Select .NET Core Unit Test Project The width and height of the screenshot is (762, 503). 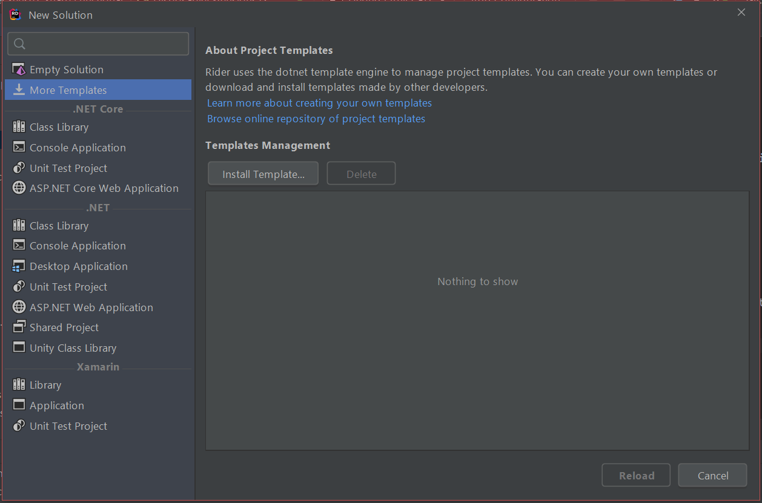68,168
